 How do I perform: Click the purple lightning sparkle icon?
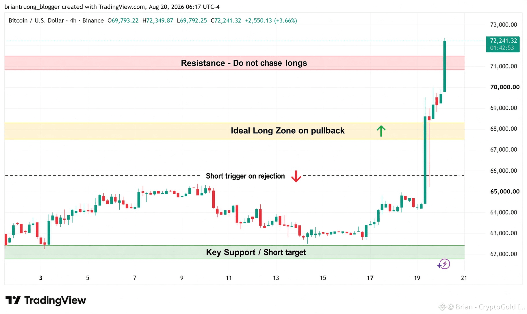pos(444,264)
